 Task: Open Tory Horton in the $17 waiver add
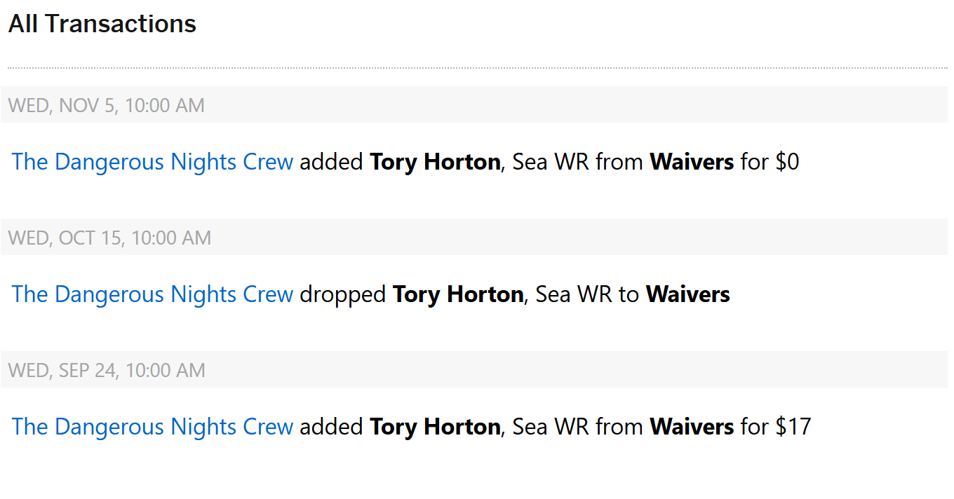[434, 427]
